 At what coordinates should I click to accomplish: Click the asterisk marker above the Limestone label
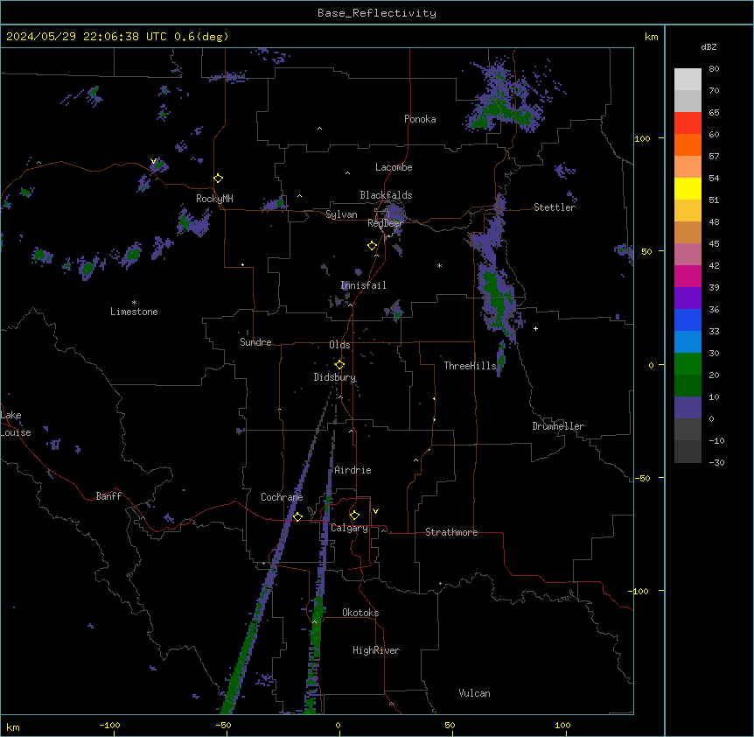coord(134,303)
